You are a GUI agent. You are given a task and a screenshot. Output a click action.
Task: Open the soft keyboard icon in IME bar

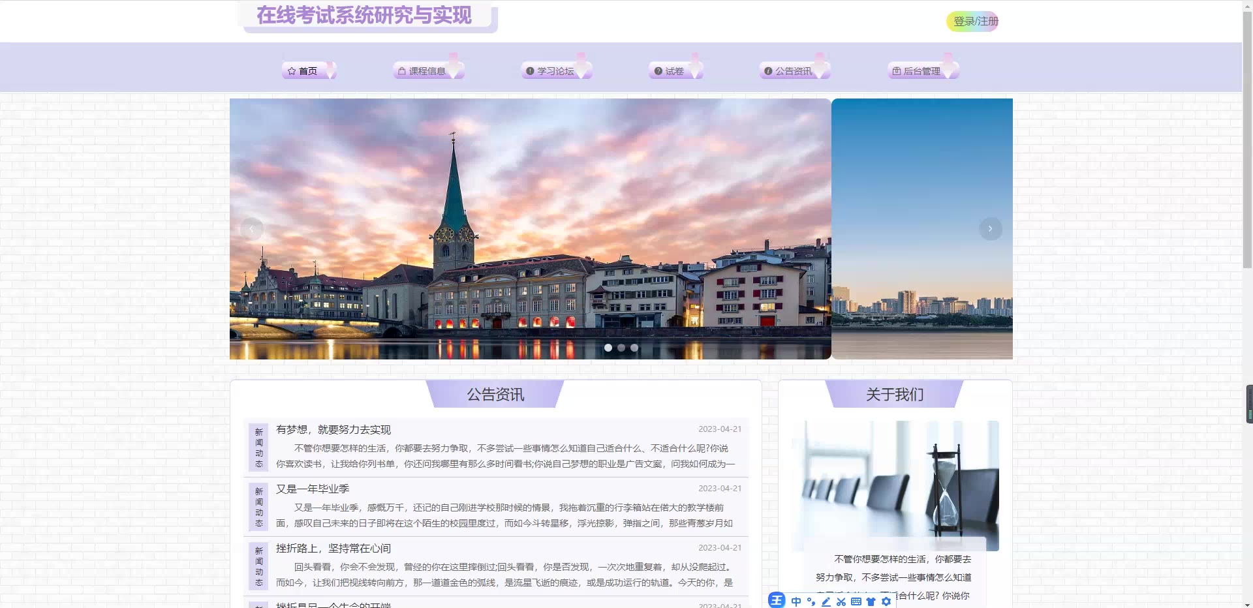point(856,601)
